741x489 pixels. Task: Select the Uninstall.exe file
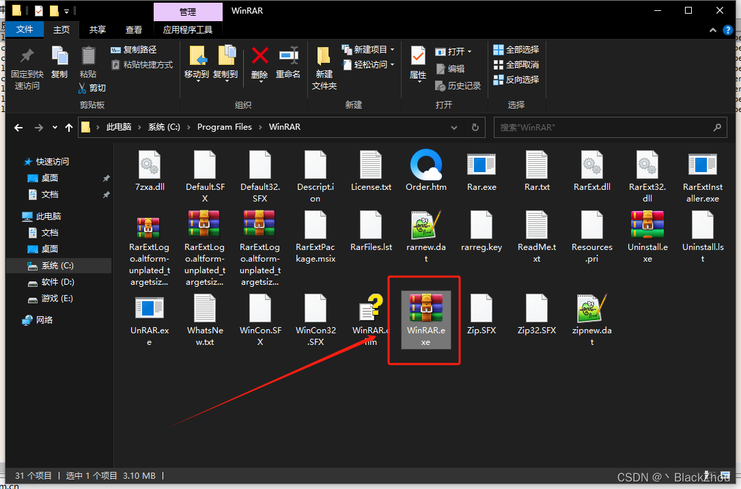pyautogui.click(x=647, y=237)
